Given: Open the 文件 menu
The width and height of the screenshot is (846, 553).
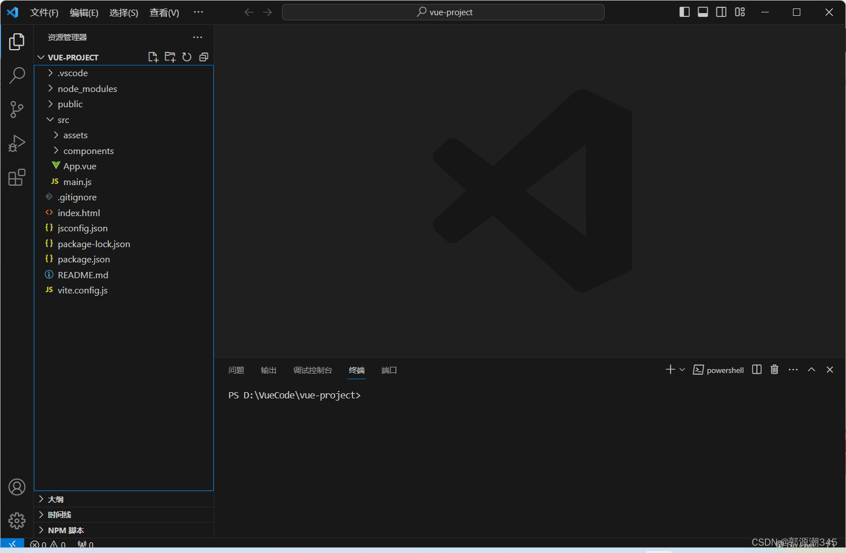Looking at the screenshot, I should [x=44, y=12].
